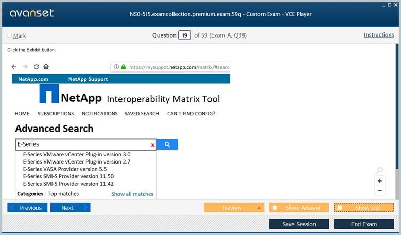Viewport: 401px width, 235px height.
Task: Open the HOME menu item
Action: [22, 114]
